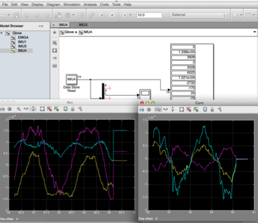The width and height of the screenshot is (258, 223).
Task: Select the small Scope block
Action: [x=145, y=94]
